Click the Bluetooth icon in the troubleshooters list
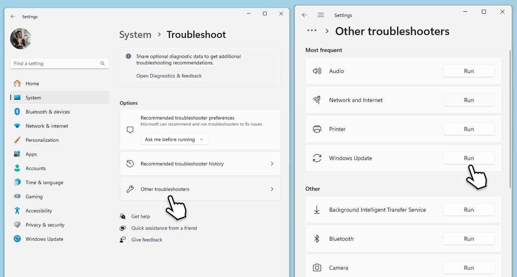The height and width of the screenshot is (277, 517). click(x=317, y=239)
